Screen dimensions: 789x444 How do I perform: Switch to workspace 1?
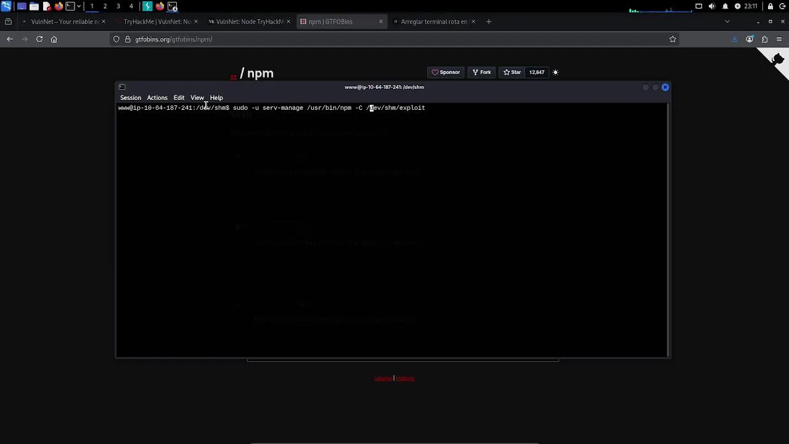pyautogui.click(x=92, y=6)
